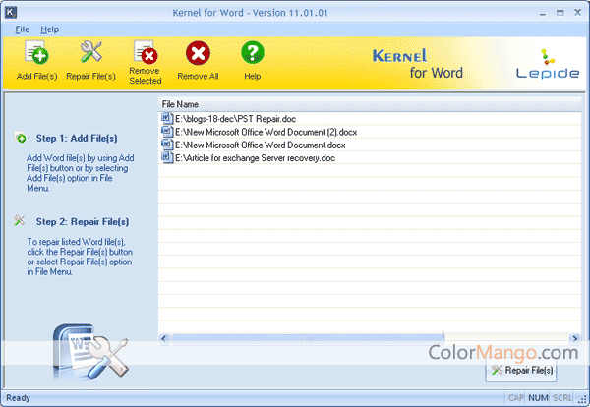This screenshot has height=407, width=590.
Task: Click the Remove Selected toolbar icon
Action: click(145, 55)
